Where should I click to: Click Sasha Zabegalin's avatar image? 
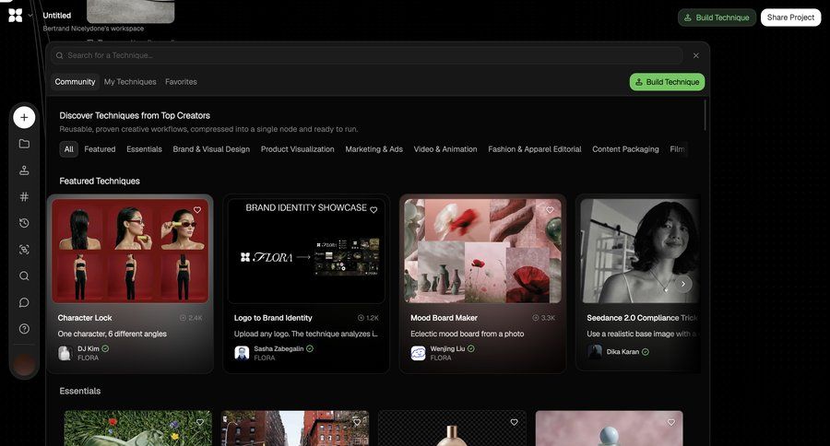click(242, 353)
